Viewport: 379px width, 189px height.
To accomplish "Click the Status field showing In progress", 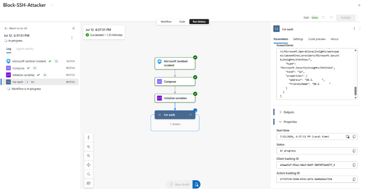I will [317, 151].
